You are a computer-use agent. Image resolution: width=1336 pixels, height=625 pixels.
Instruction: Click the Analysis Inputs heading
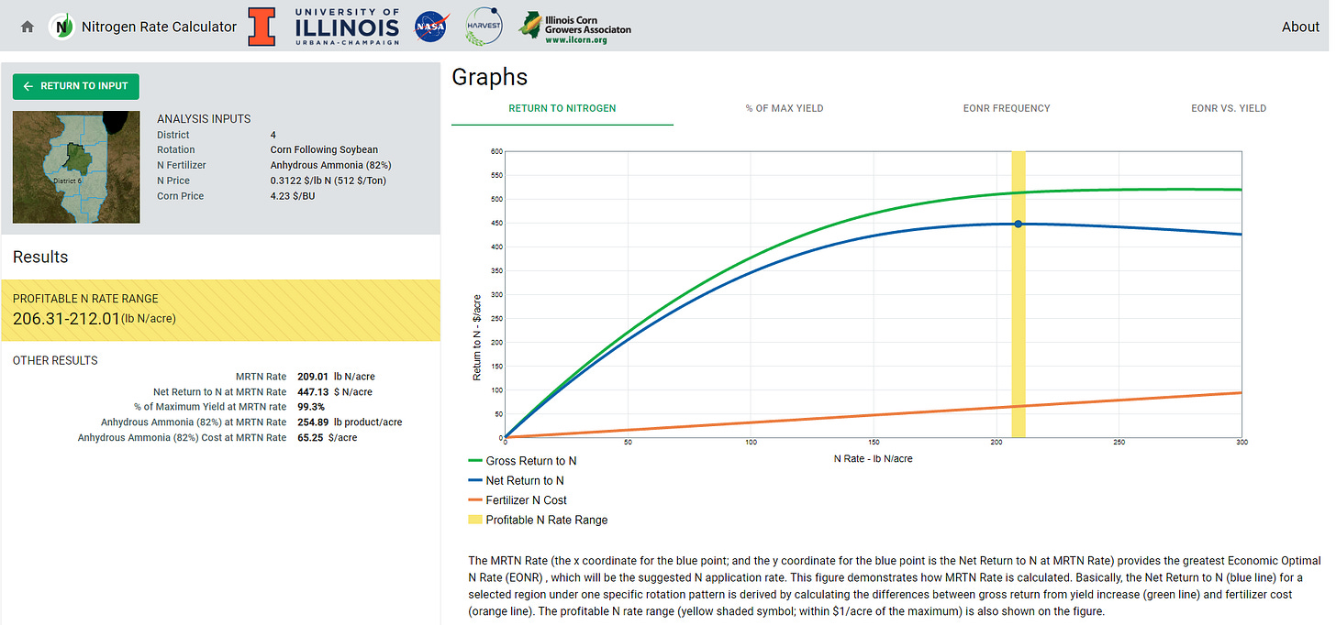(204, 119)
